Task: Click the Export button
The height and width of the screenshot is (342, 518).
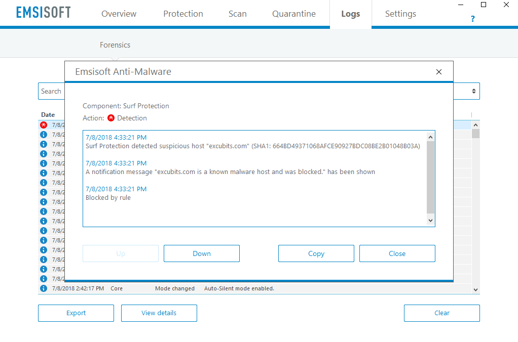Action: pos(76,313)
